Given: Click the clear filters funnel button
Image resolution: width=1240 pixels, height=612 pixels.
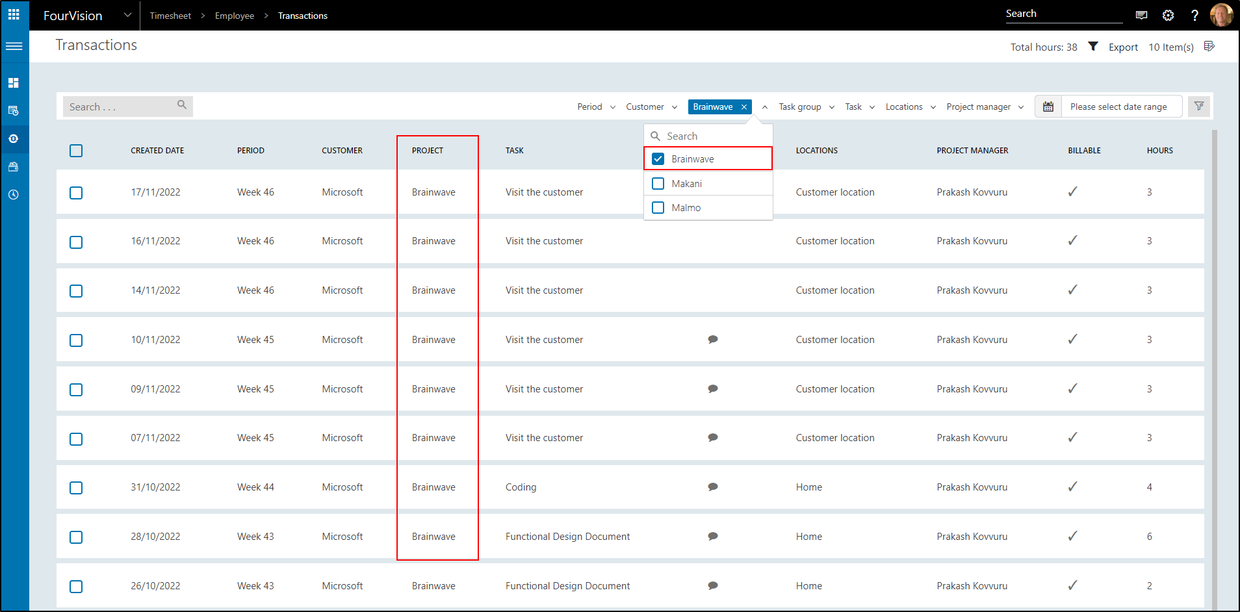Looking at the screenshot, I should point(1199,106).
